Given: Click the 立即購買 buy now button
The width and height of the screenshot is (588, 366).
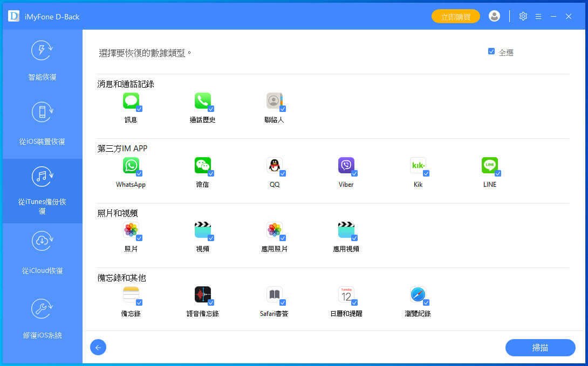Looking at the screenshot, I should (455, 17).
